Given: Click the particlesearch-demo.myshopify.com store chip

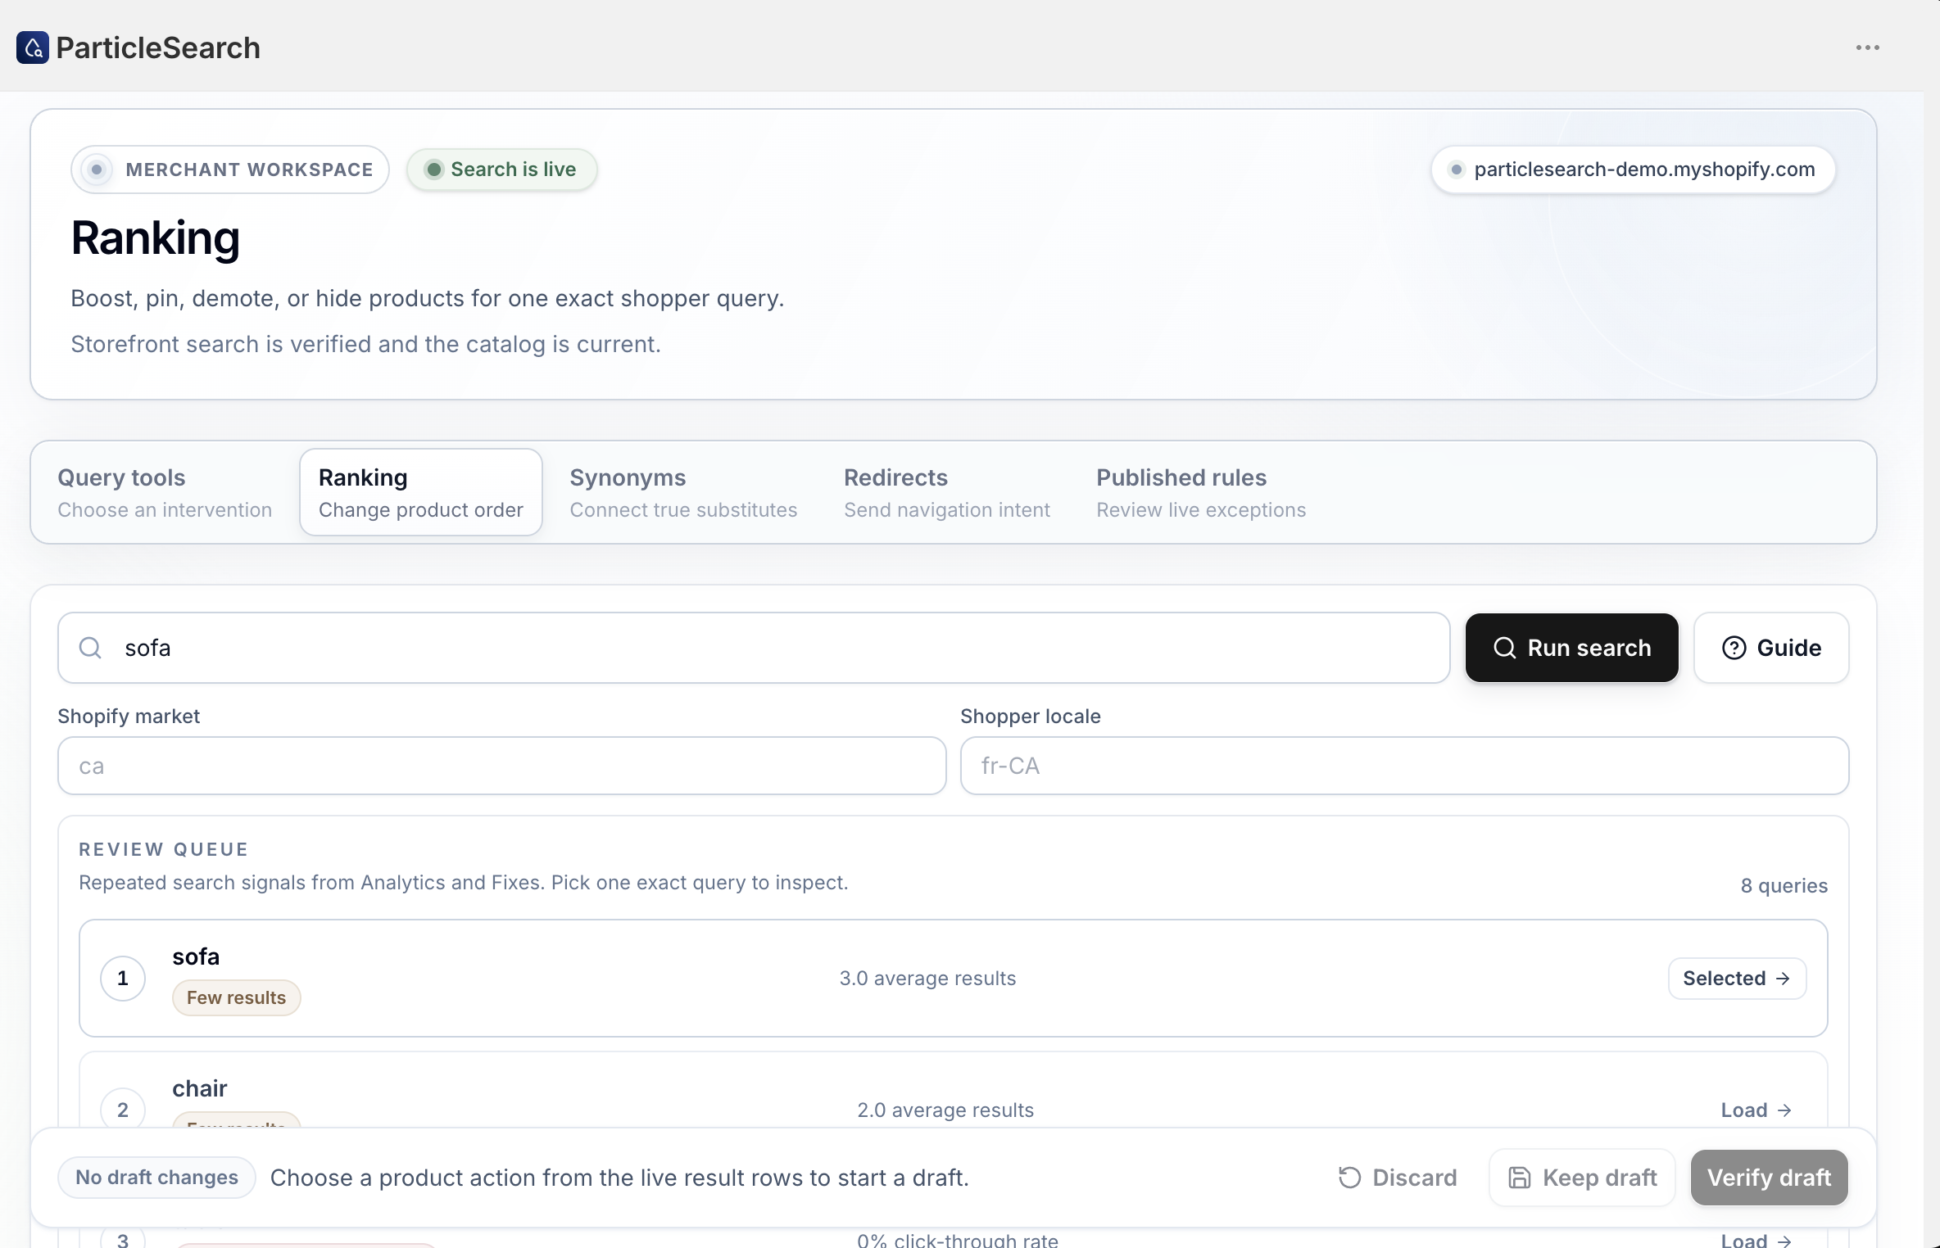Looking at the screenshot, I should (1633, 170).
